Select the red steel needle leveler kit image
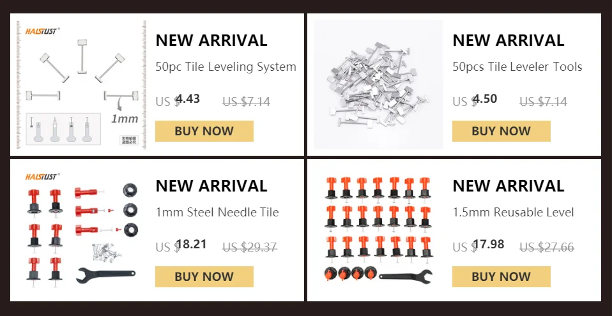The image size is (612, 316). (81, 230)
